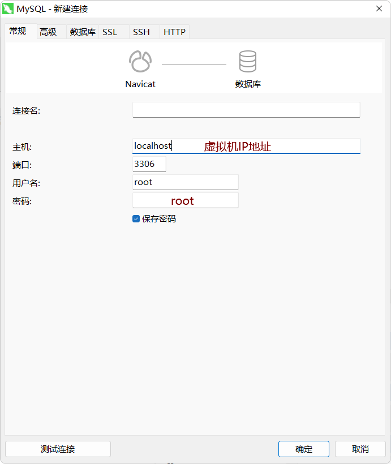The height and width of the screenshot is (464, 391).
Task: Click the Navicat logo icon
Action: click(x=140, y=62)
